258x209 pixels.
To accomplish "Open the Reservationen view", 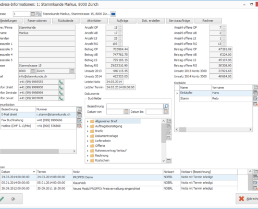I will point(37,20).
